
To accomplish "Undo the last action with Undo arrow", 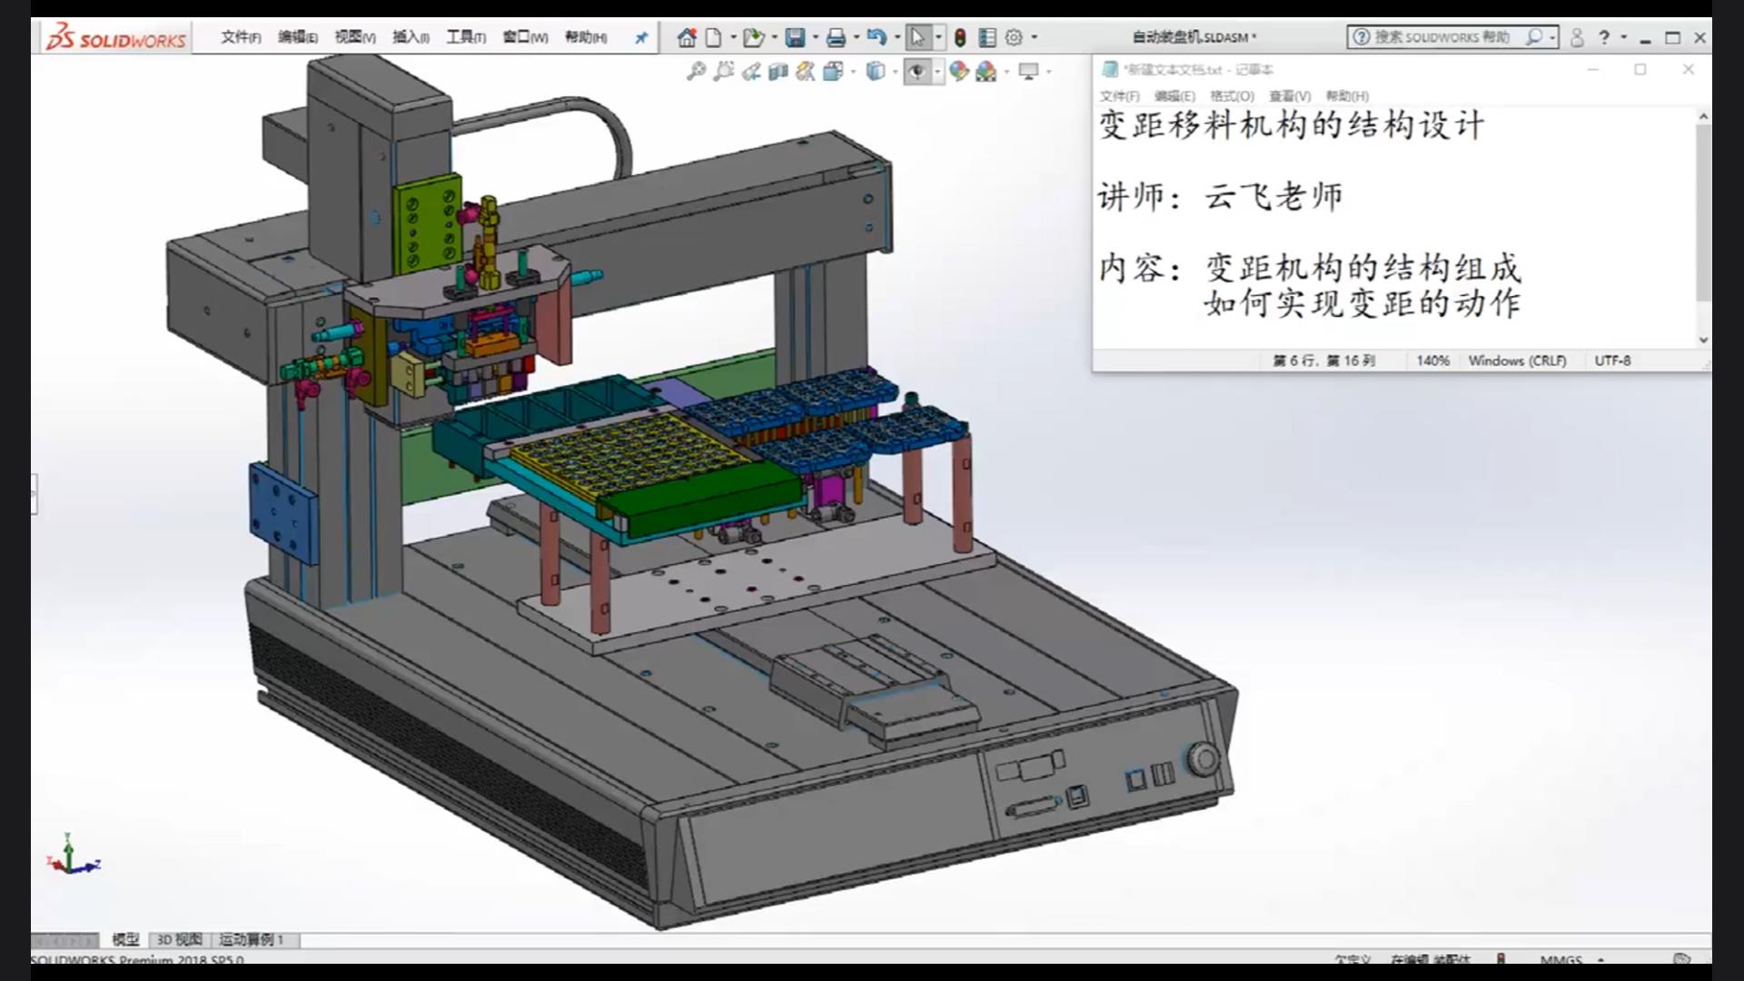I will pyautogui.click(x=876, y=37).
